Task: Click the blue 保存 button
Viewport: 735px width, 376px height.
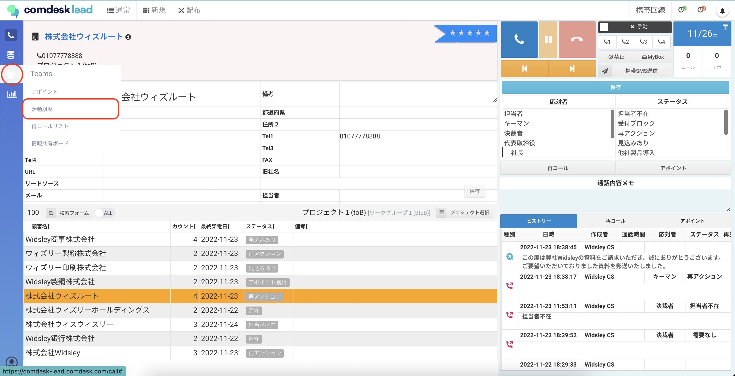Action: 615,87
